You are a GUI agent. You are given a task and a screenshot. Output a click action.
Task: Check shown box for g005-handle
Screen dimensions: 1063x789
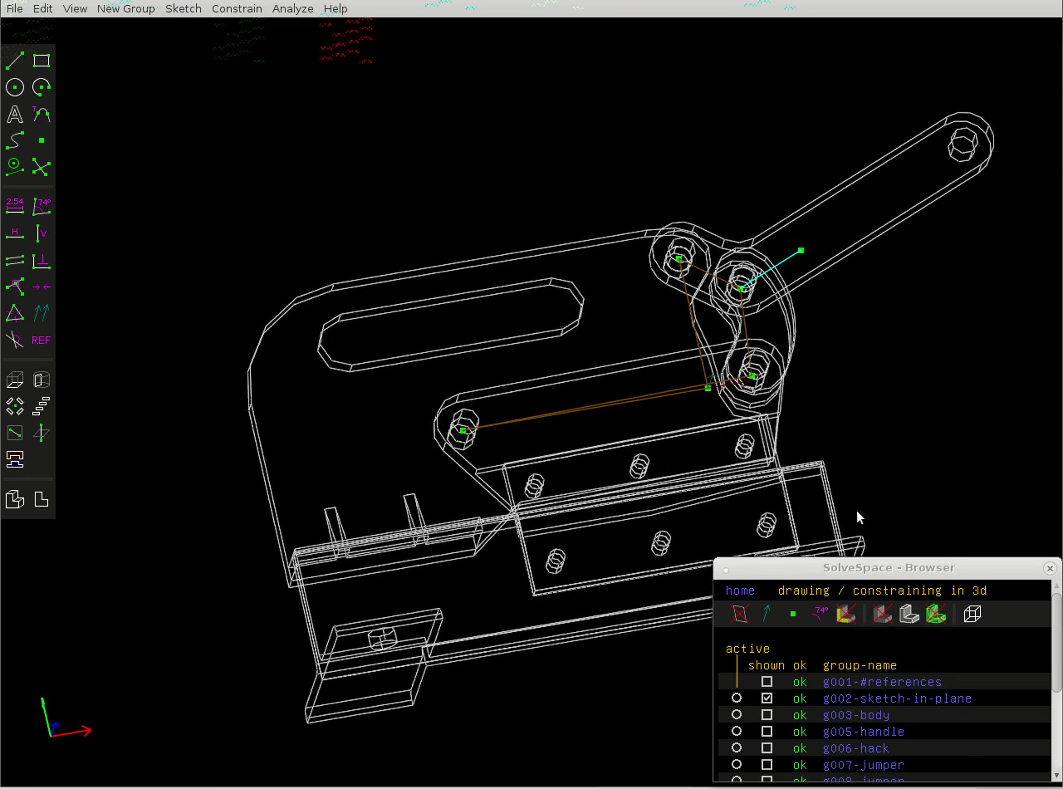(766, 731)
